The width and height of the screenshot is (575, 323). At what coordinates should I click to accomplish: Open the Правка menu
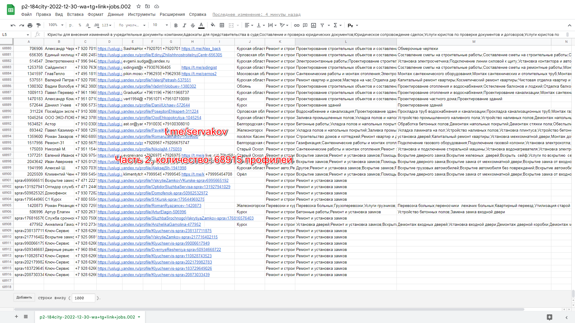point(43,14)
